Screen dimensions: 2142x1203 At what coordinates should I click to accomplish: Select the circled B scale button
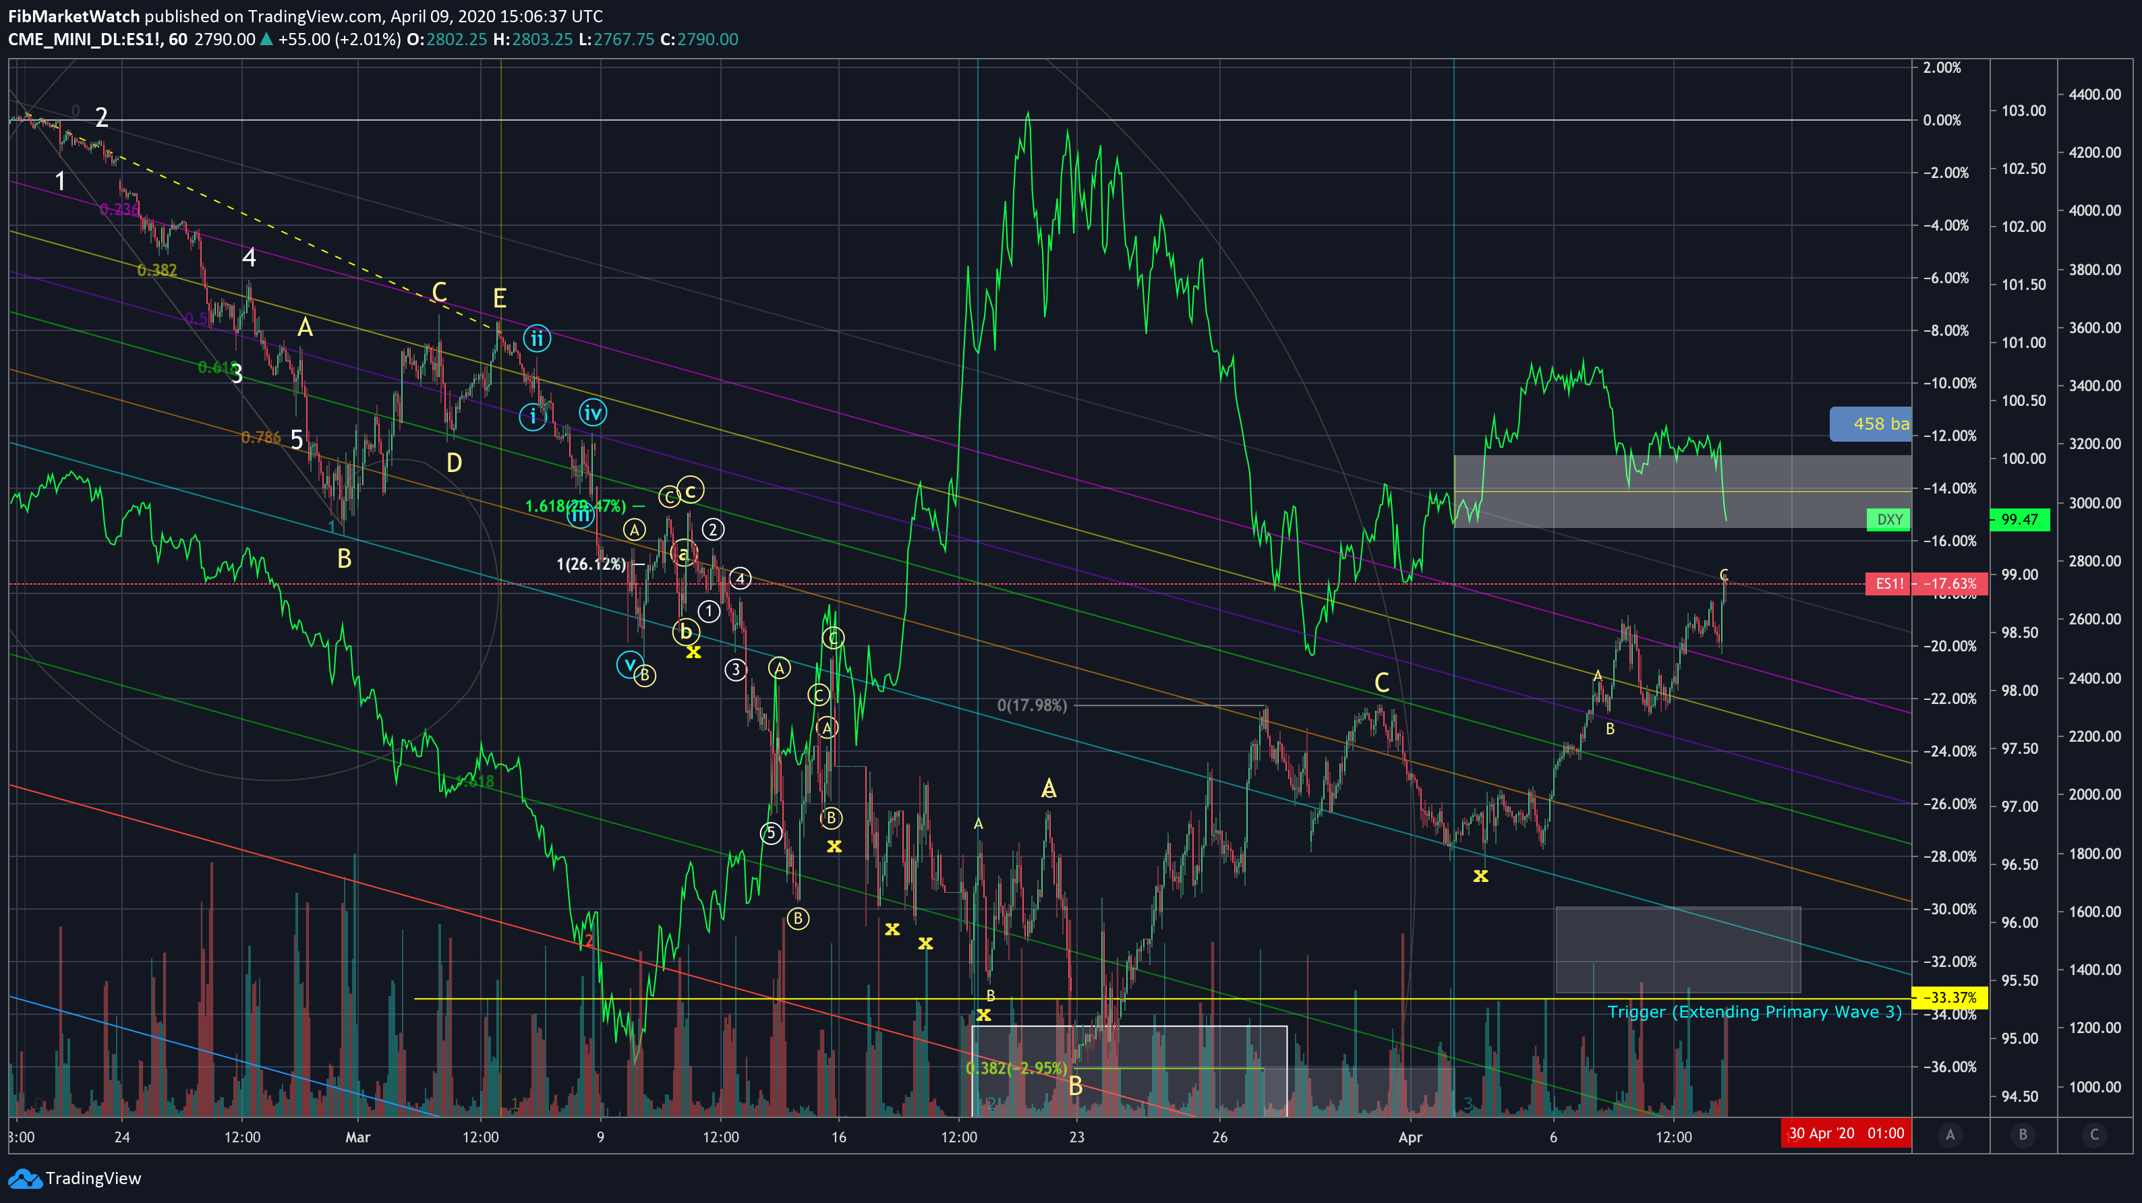pyautogui.click(x=2022, y=1135)
